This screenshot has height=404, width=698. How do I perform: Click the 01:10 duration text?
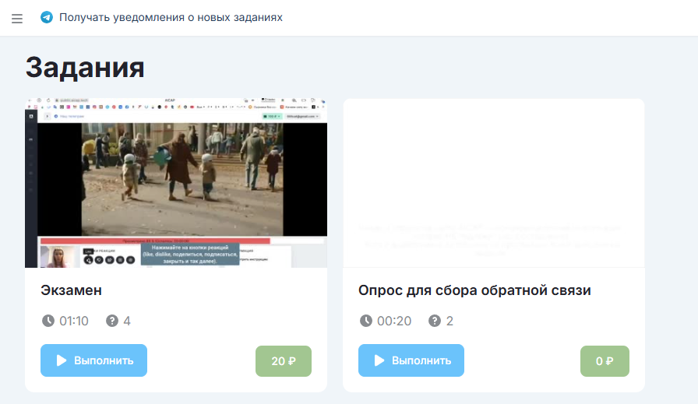74,321
